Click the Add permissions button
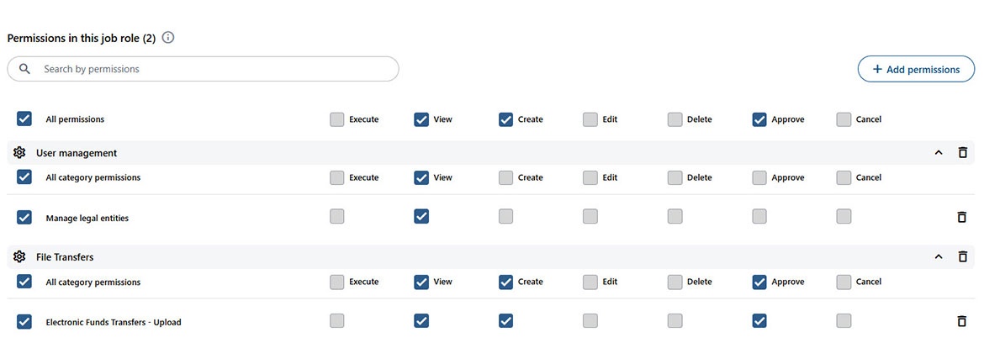This screenshot has width=984, height=364. point(916,69)
